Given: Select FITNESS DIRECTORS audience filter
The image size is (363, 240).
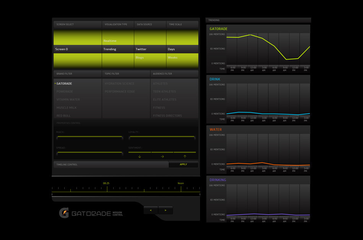Looking at the screenshot, I should (168, 116).
